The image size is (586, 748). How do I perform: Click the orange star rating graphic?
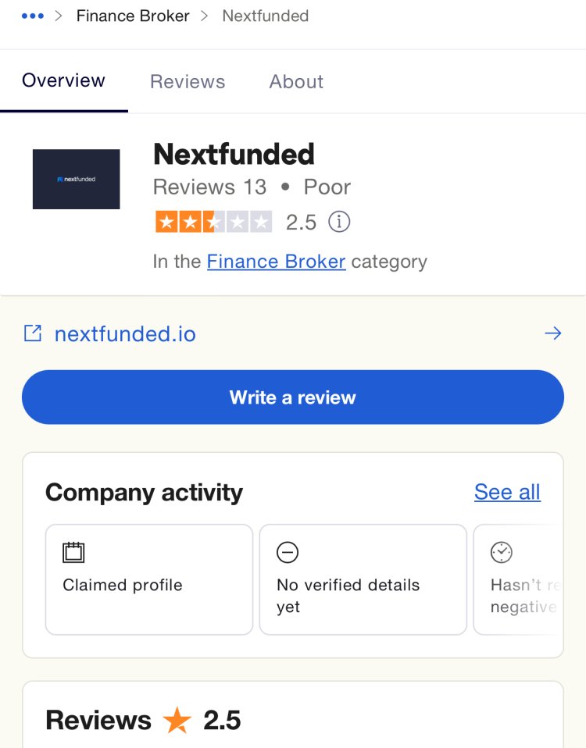pyautogui.click(x=214, y=222)
